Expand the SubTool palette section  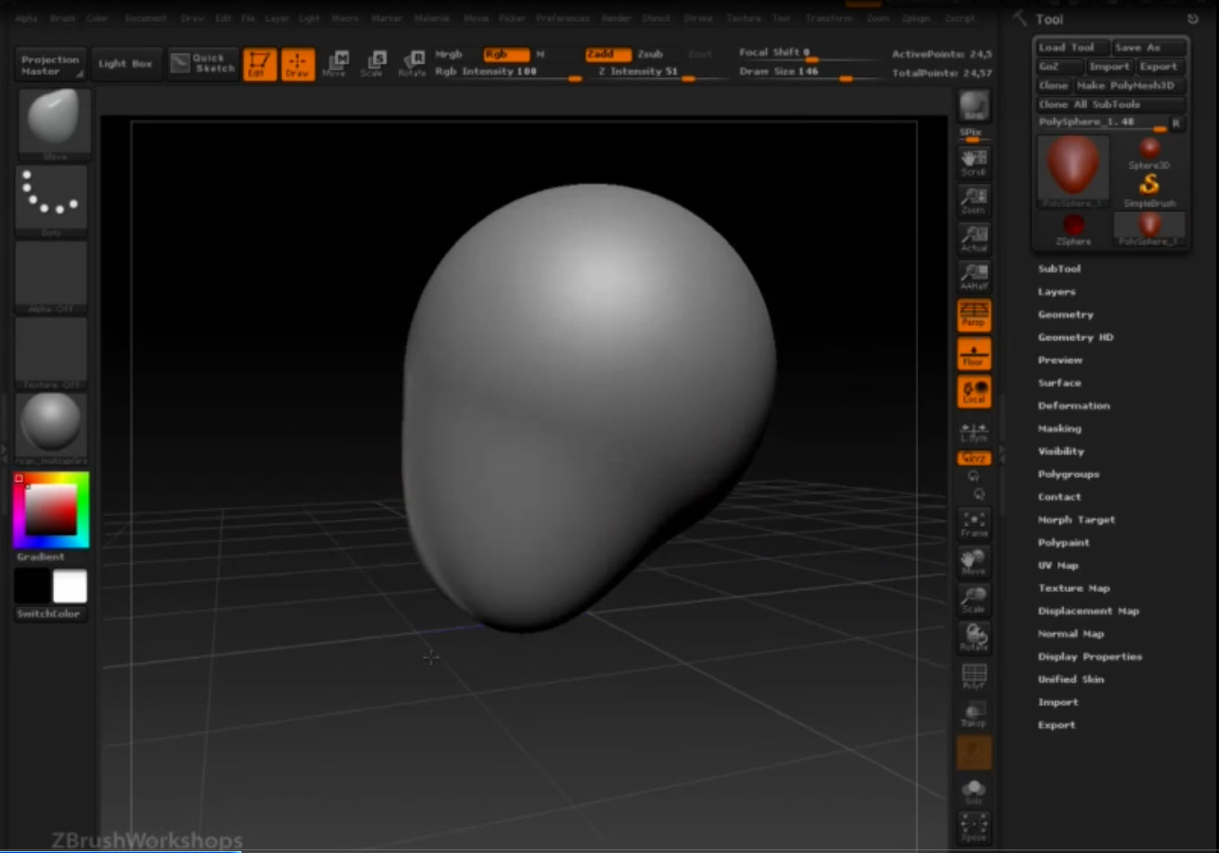click(1059, 268)
